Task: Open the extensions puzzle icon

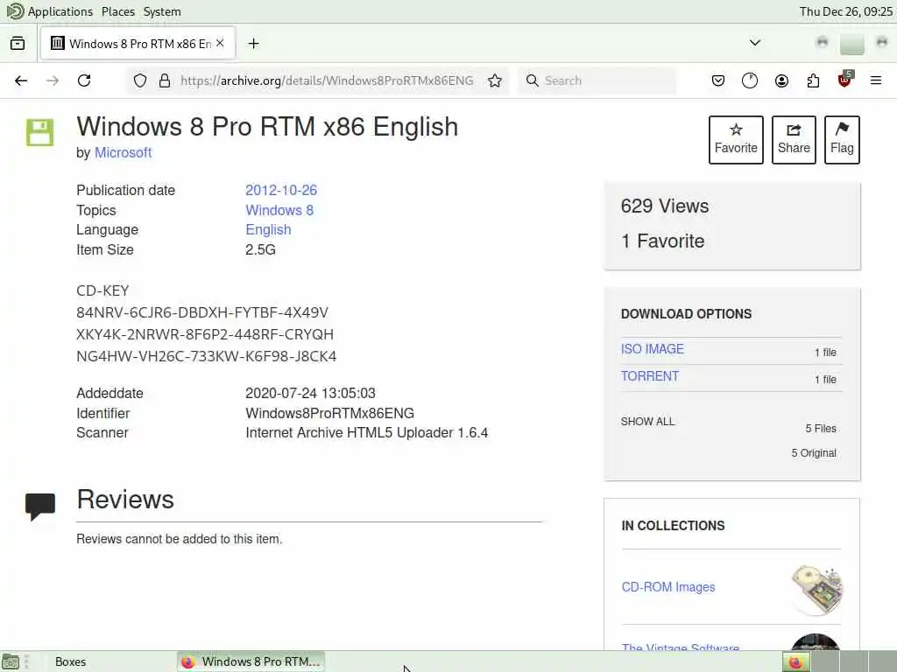Action: (813, 80)
